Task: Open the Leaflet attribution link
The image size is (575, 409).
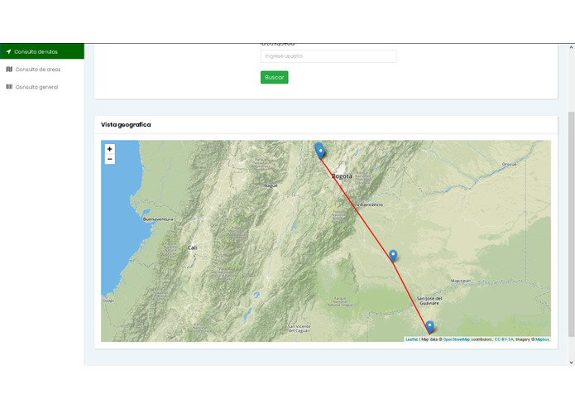Action: click(411, 339)
